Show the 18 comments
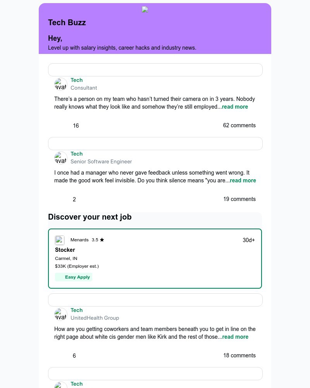 click(239, 355)
